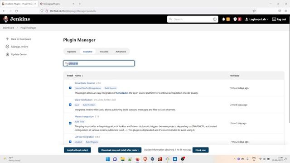Open a new browser tab with plus icon
The height and width of the screenshot is (163, 290).
click(80, 4)
